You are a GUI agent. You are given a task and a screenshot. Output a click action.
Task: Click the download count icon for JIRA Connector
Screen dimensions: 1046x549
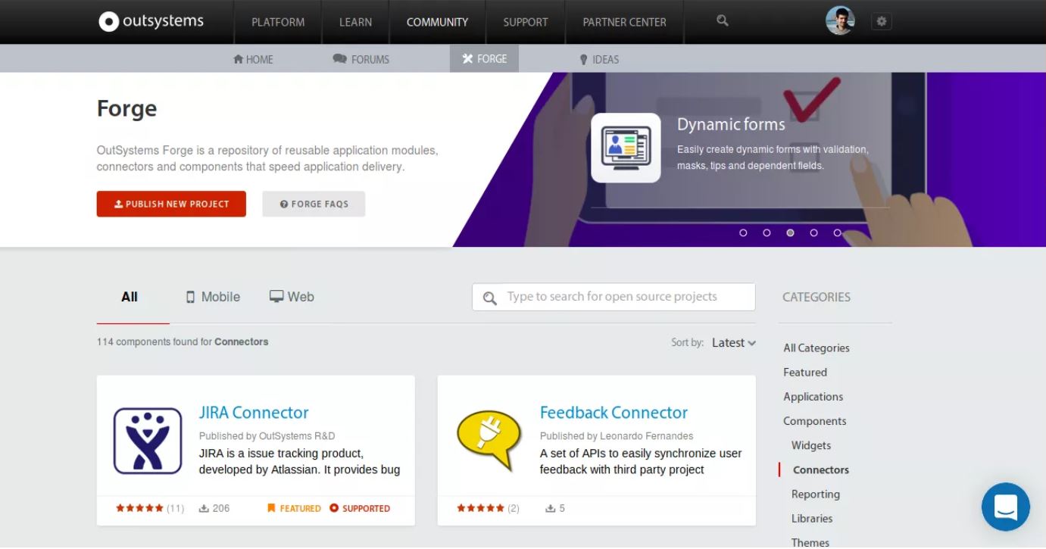coord(202,508)
